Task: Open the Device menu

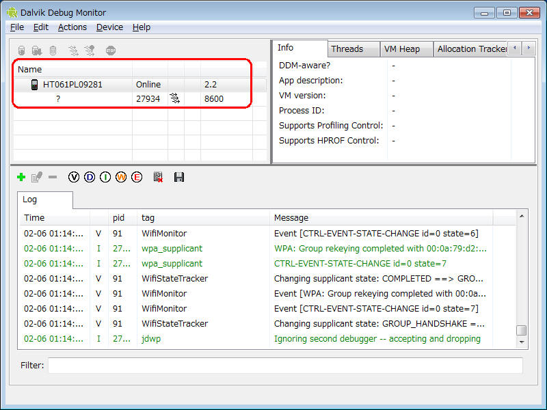Action: [x=109, y=27]
